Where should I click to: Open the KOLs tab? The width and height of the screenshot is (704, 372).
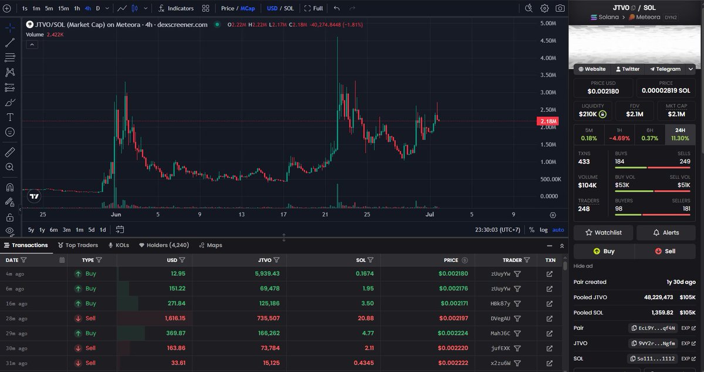[x=119, y=245]
